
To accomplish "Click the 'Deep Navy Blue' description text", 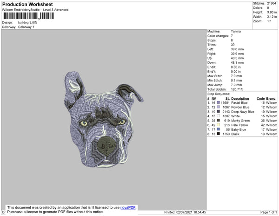I will pos(243,112).
